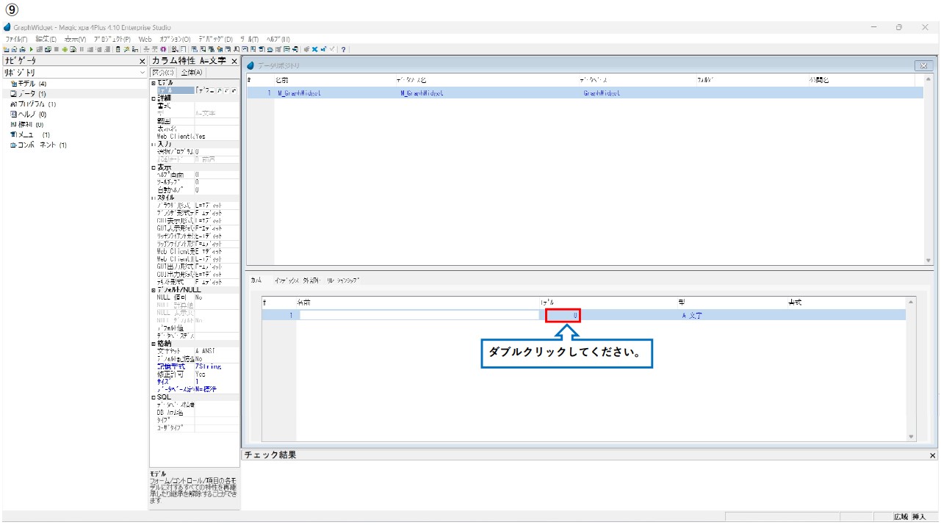Open the オプション(O) menu
This screenshot has width=941, height=525.
pos(175,39)
